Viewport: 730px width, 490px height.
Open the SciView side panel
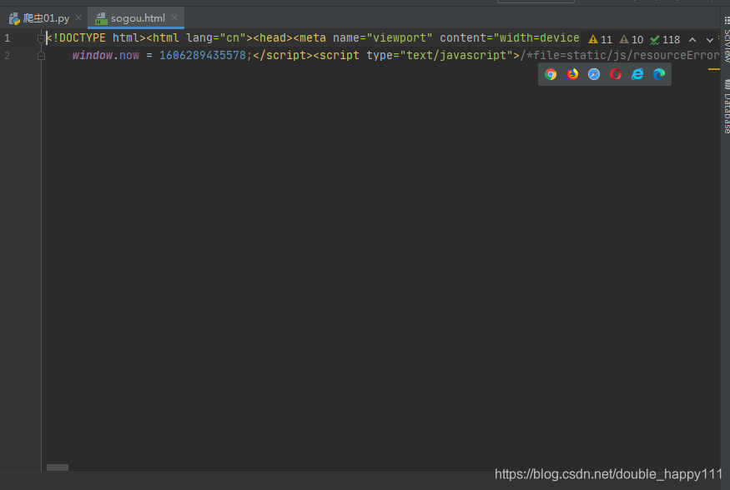pyautogui.click(x=727, y=39)
